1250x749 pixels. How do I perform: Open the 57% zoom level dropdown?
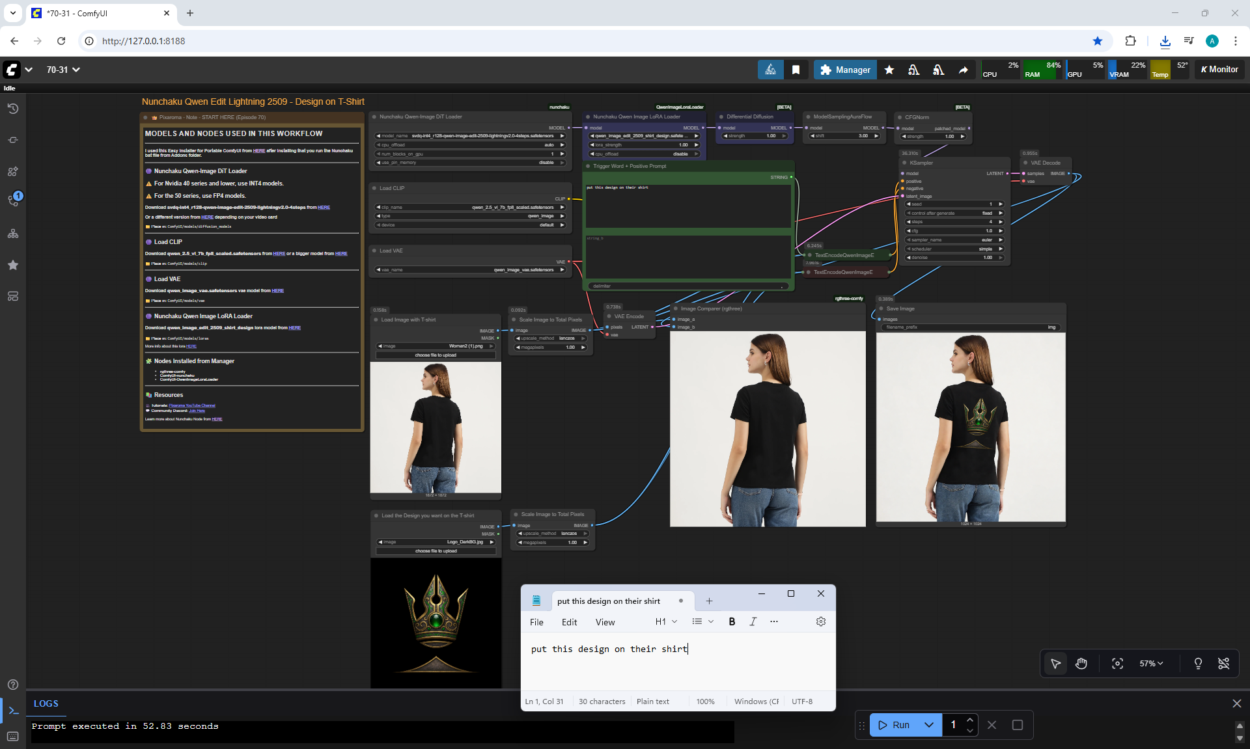click(1151, 663)
